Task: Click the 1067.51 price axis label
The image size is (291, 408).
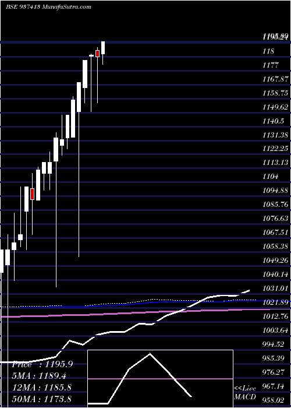Action: point(275,233)
